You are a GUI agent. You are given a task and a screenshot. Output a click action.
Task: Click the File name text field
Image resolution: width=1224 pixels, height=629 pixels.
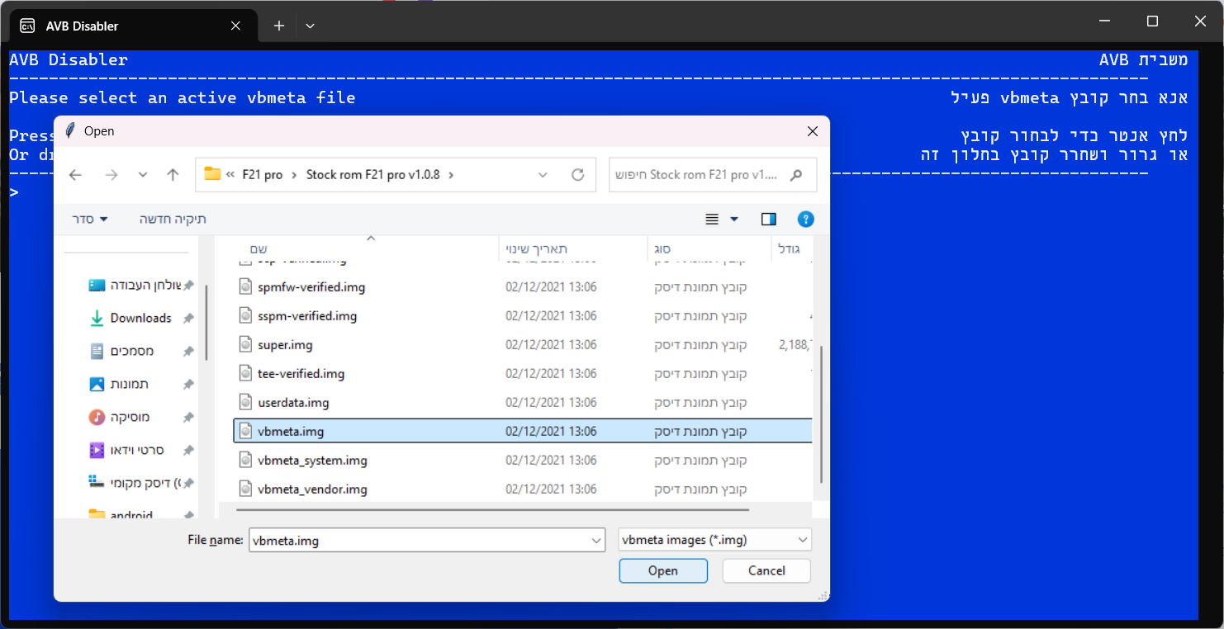pyautogui.click(x=417, y=541)
